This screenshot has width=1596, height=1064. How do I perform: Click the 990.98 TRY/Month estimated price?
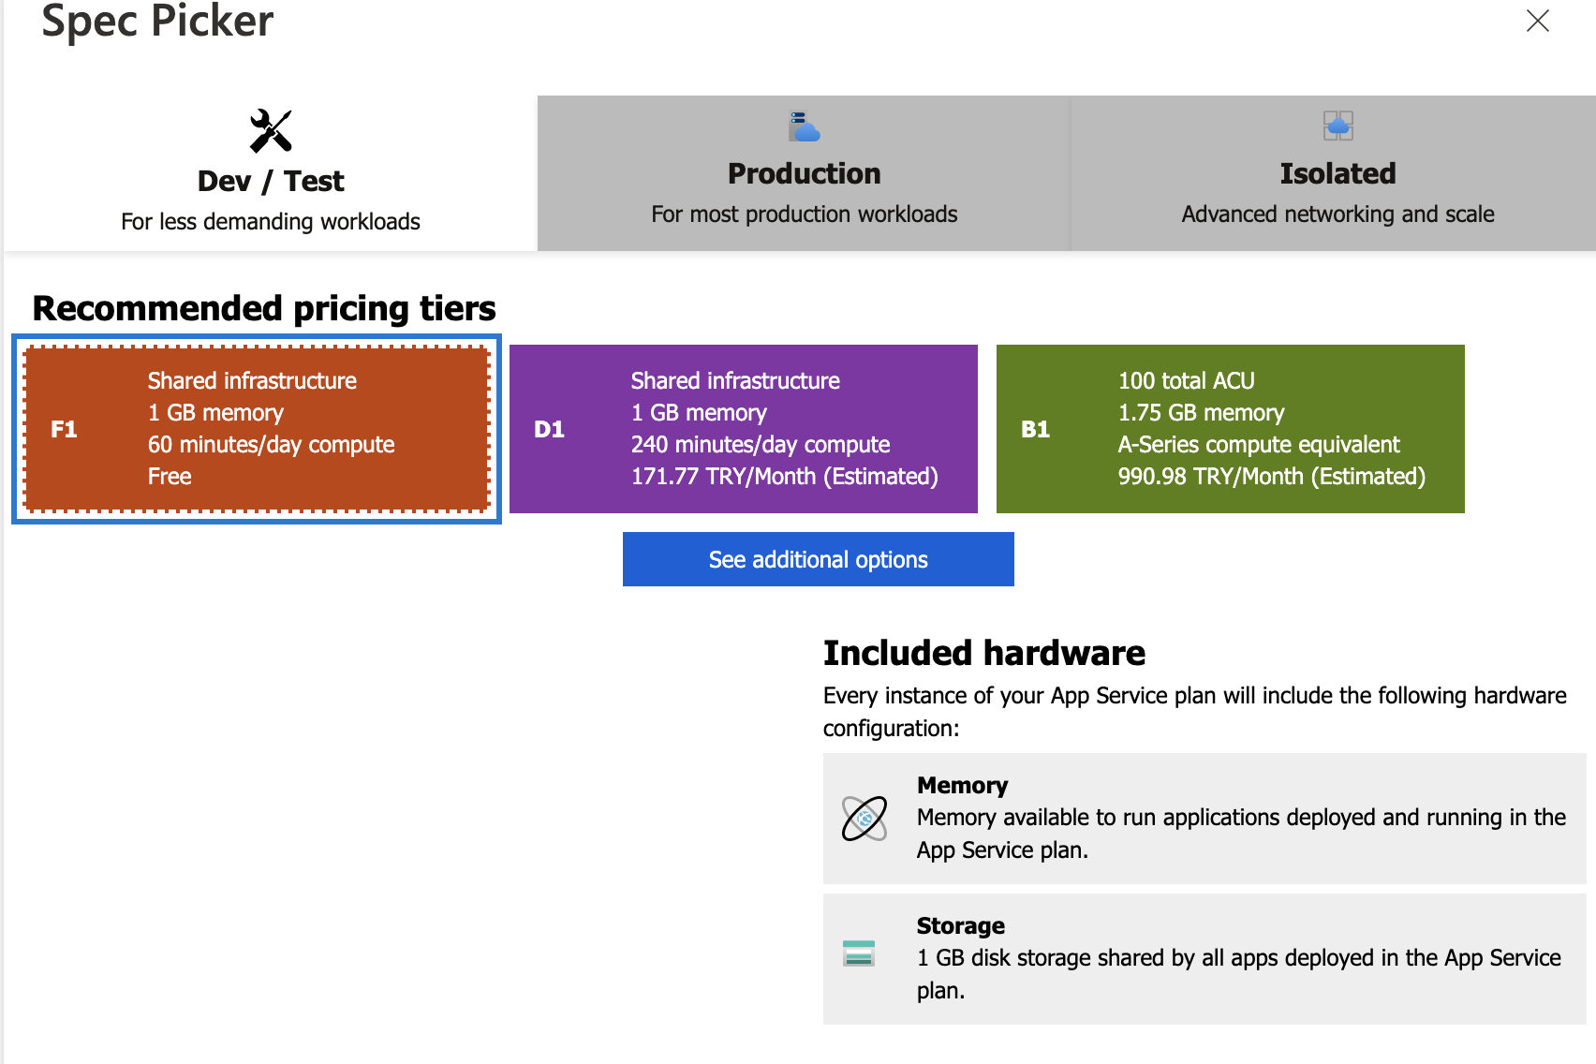coord(1271,477)
